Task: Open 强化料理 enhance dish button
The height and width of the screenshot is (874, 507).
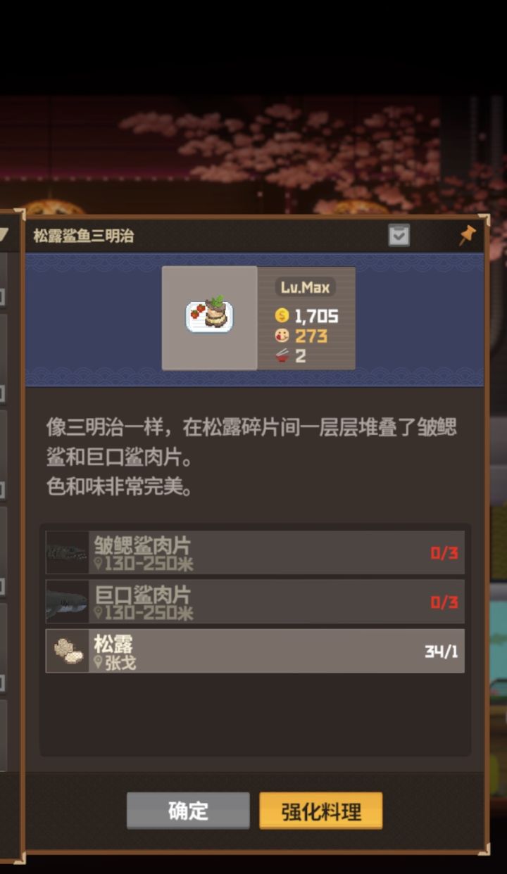Action: 321,811
